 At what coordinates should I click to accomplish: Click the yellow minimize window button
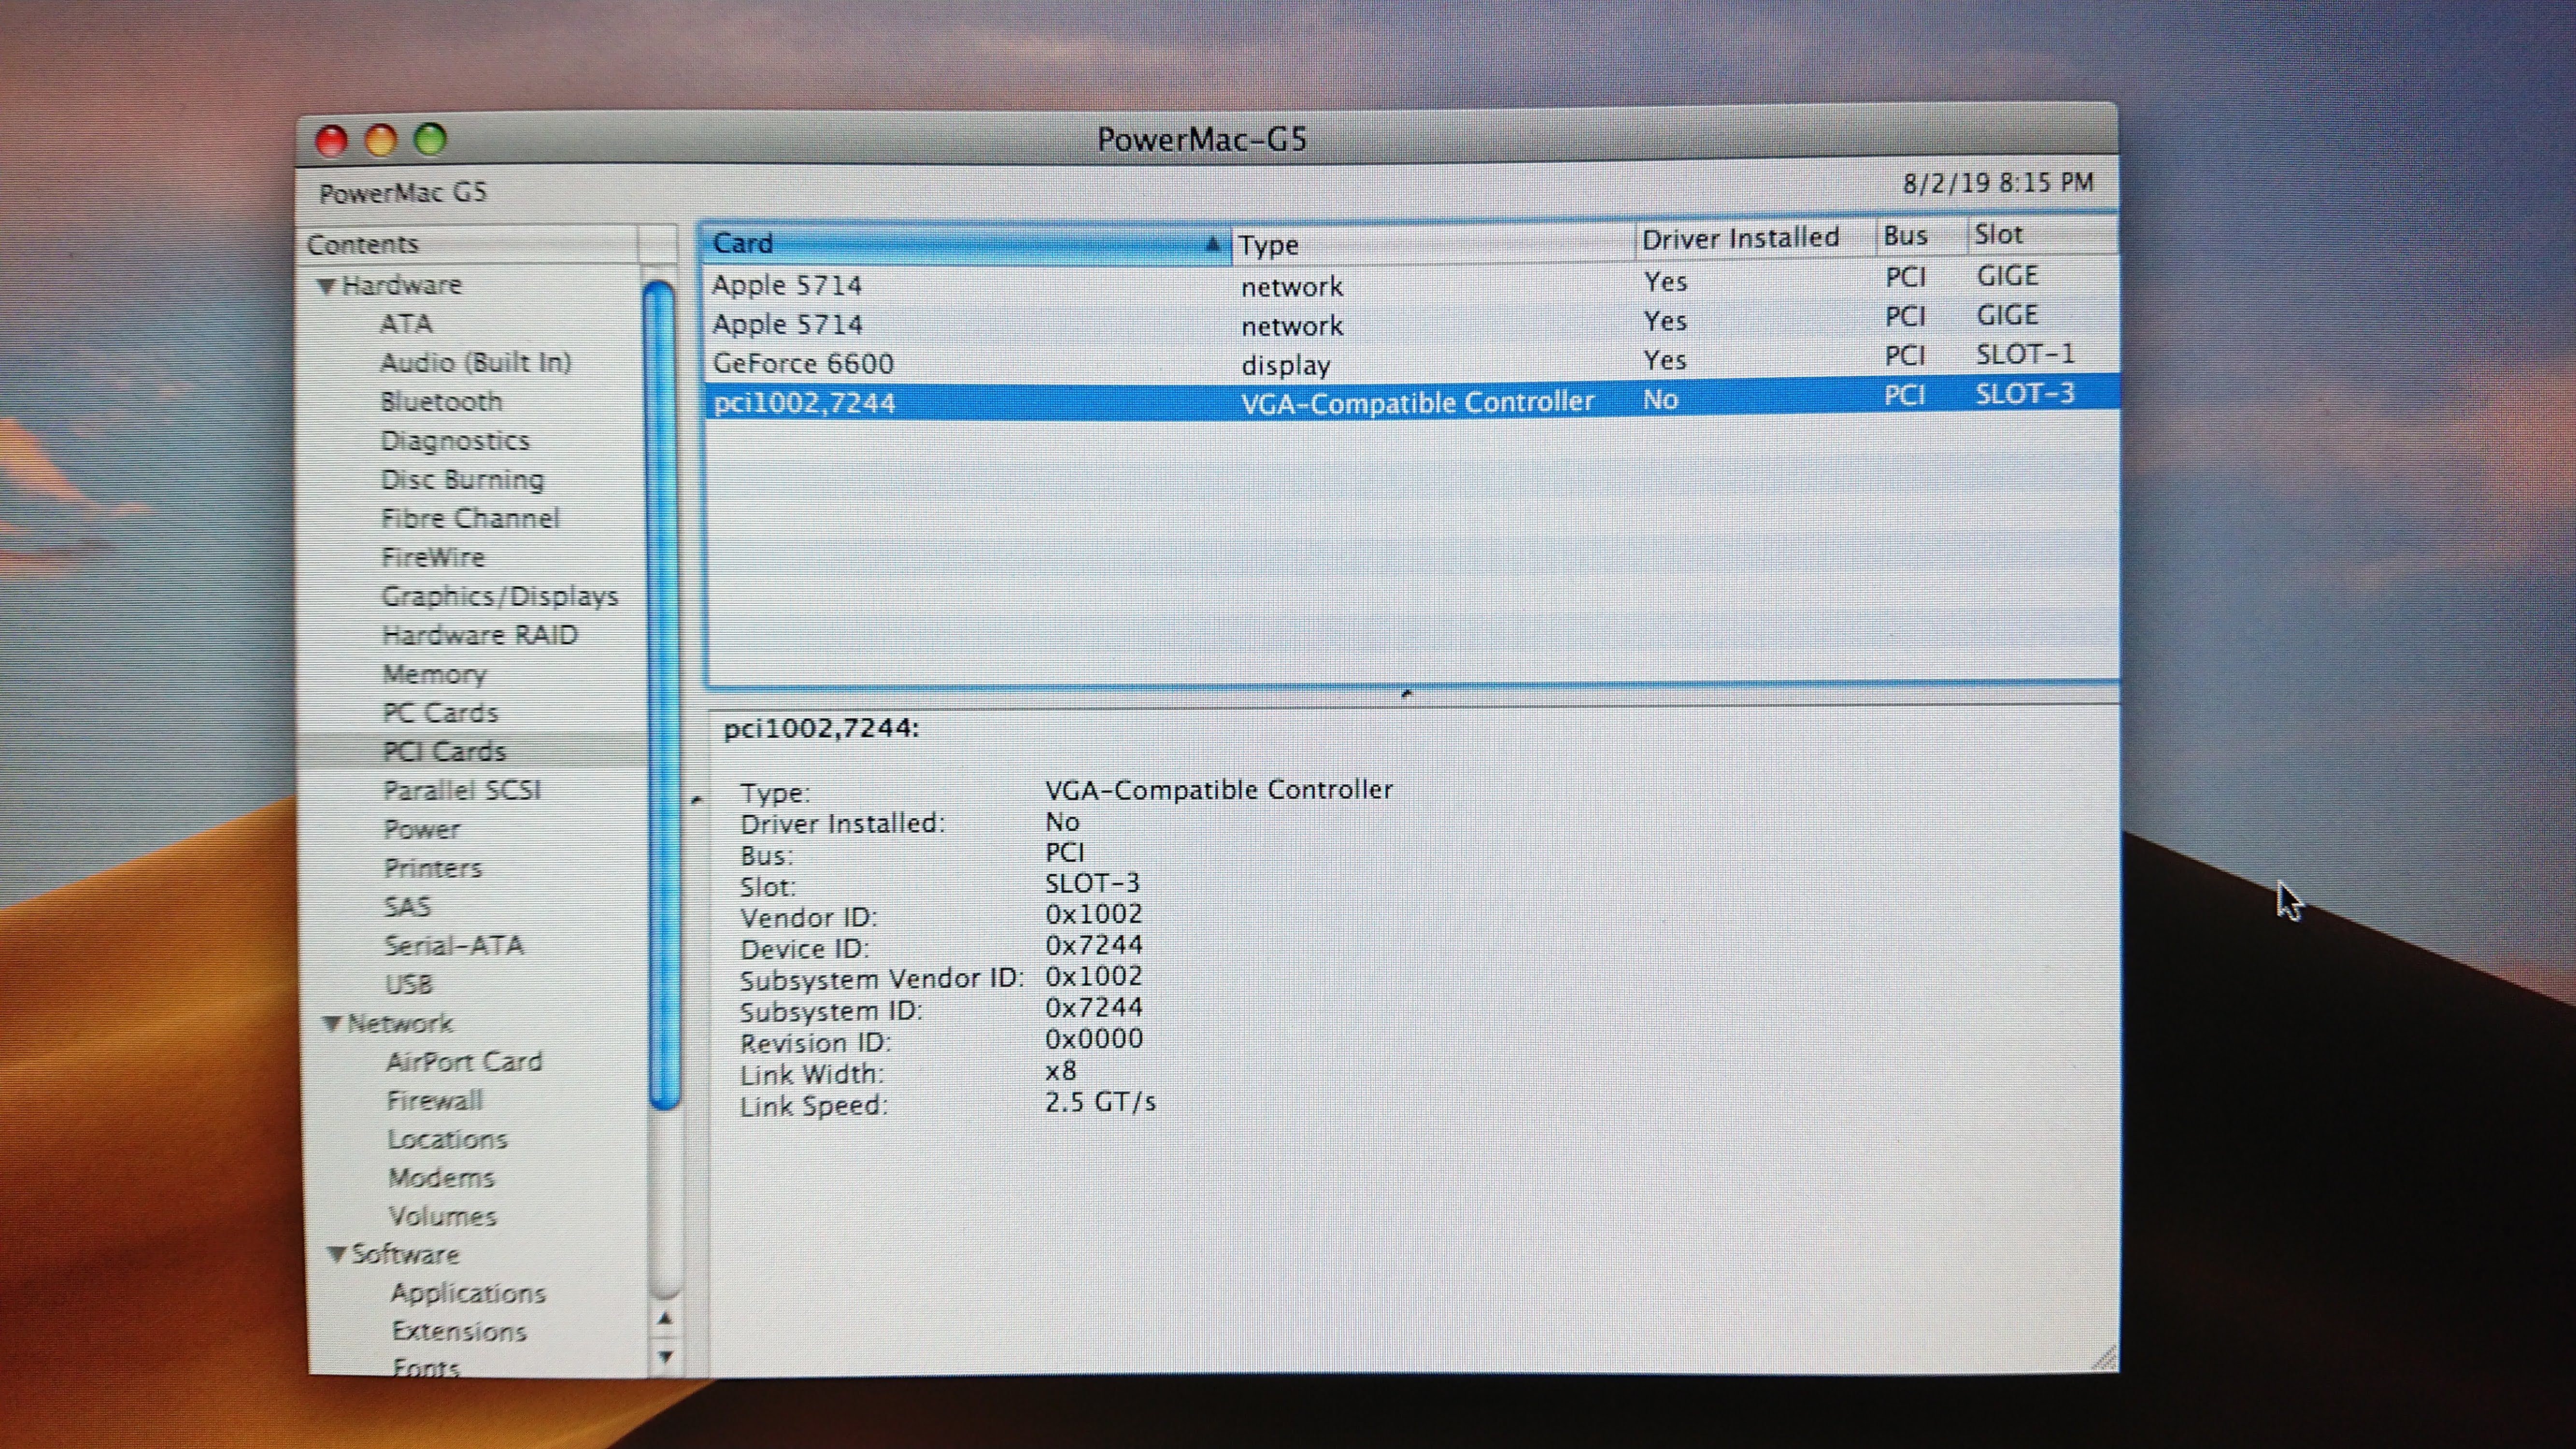(381, 140)
